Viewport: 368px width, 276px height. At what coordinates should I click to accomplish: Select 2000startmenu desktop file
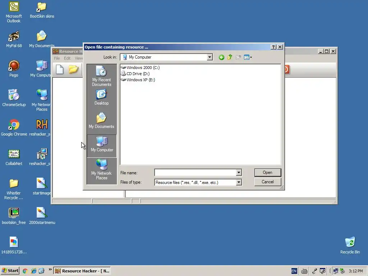(42, 216)
